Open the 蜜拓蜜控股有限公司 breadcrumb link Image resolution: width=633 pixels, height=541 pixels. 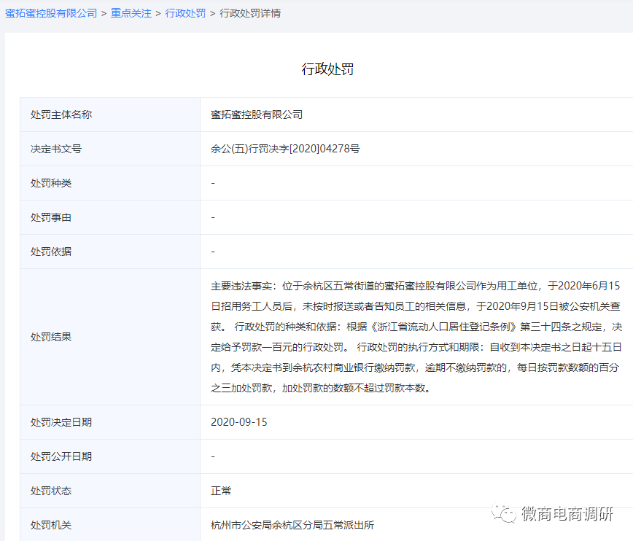click(x=51, y=13)
